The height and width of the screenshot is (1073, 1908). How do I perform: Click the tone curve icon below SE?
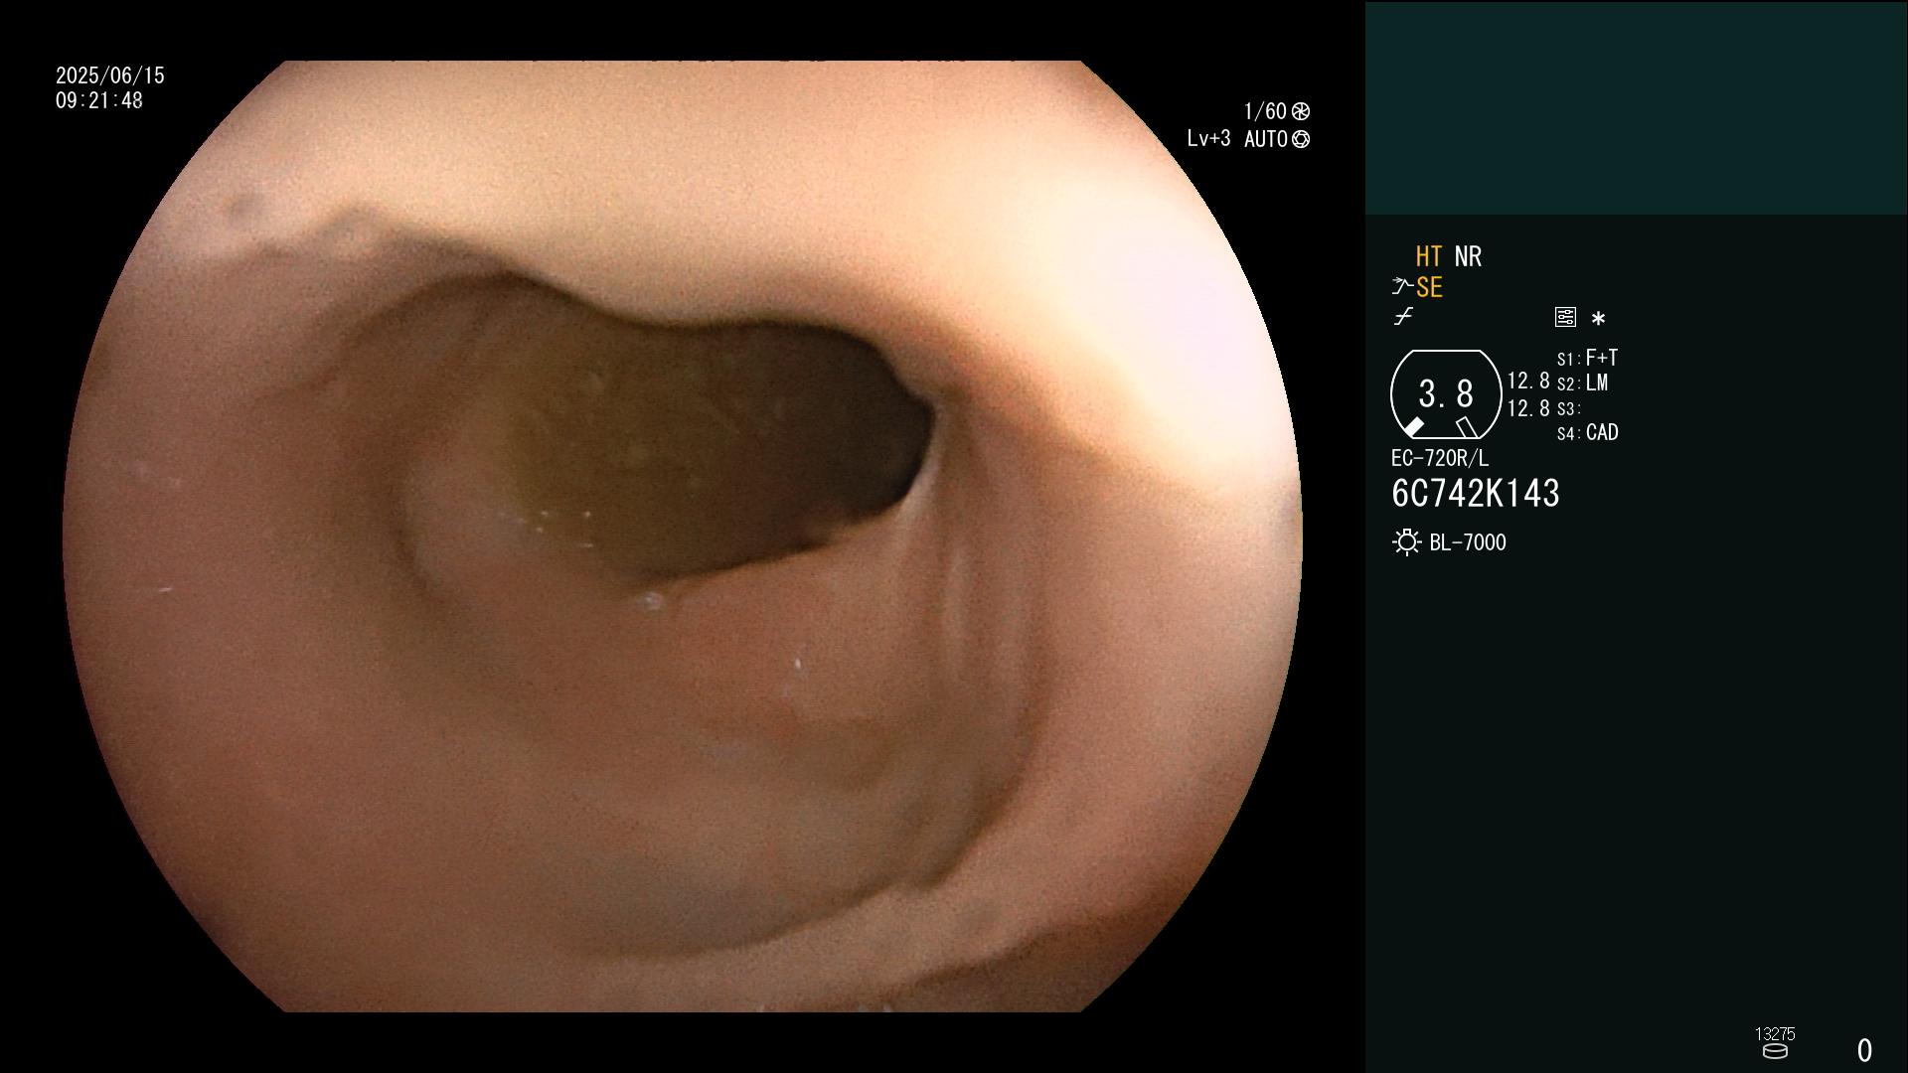tap(1403, 317)
